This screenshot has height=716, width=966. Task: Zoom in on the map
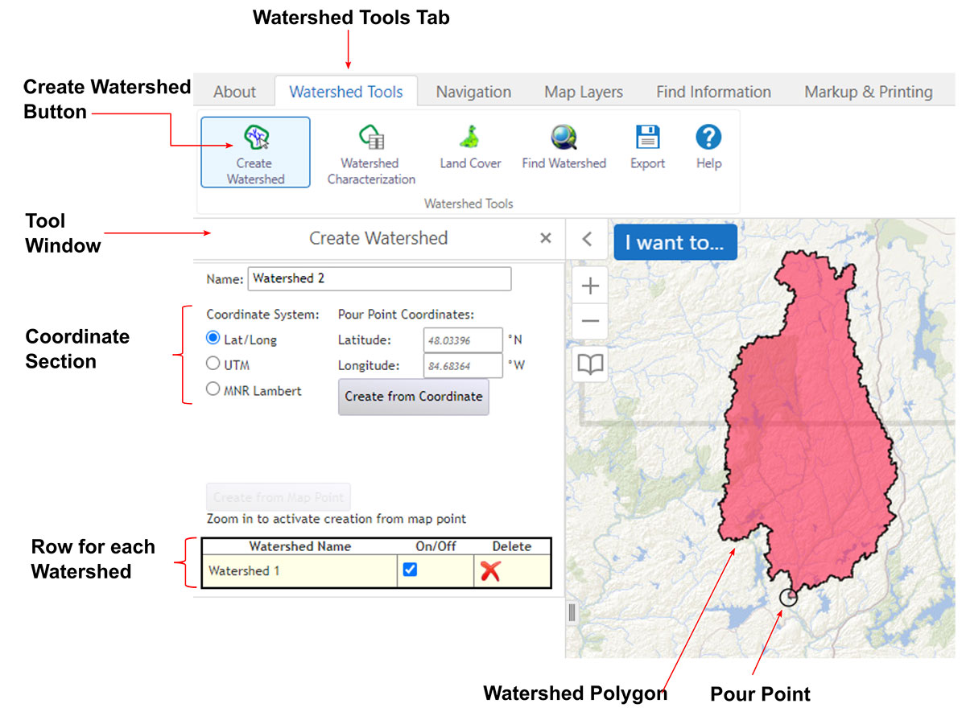point(590,286)
